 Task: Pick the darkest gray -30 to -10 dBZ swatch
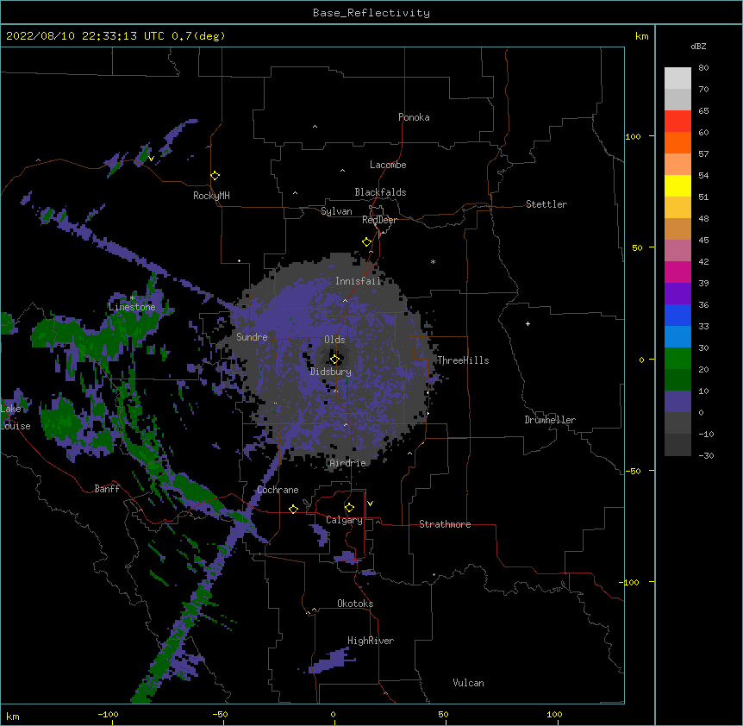pos(677,445)
